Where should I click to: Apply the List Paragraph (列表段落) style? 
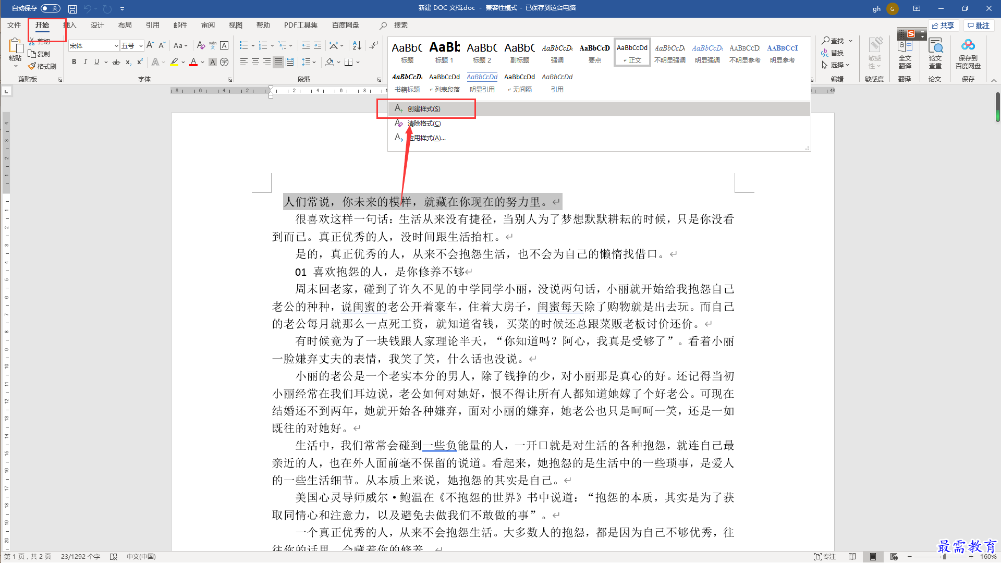pos(444,82)
